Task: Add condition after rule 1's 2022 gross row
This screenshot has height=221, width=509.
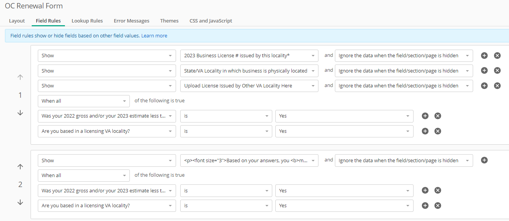Action: point(425,116)
